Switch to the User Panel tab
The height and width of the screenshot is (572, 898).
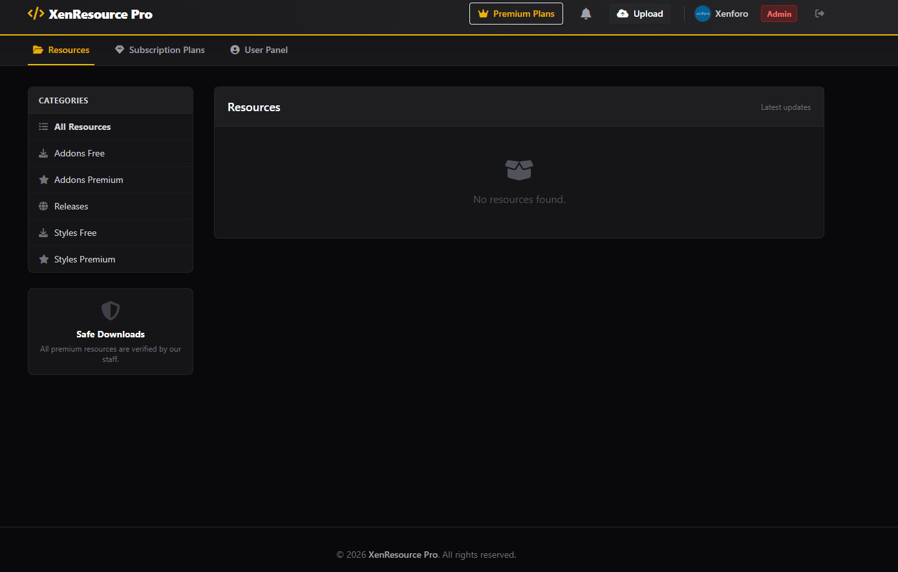coord(259,50)
